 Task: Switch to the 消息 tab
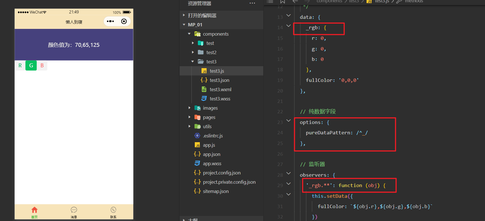[74, 212]
